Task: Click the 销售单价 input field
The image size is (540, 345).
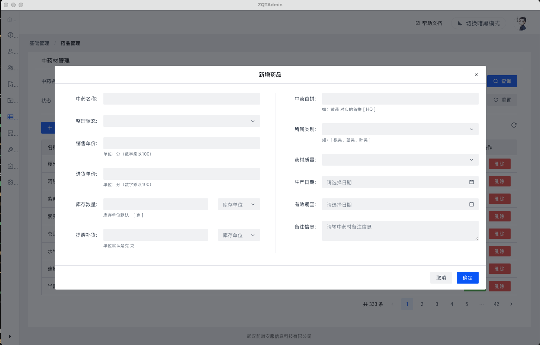Action: 181,143
